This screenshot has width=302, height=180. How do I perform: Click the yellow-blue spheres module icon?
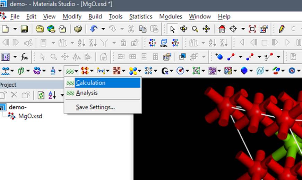133,71
